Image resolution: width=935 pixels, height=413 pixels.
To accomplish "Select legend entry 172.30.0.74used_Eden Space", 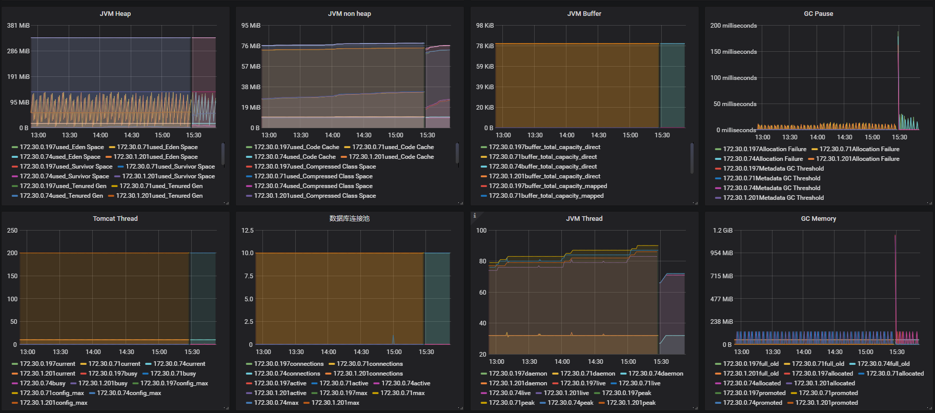I will [x=60, y=157].
